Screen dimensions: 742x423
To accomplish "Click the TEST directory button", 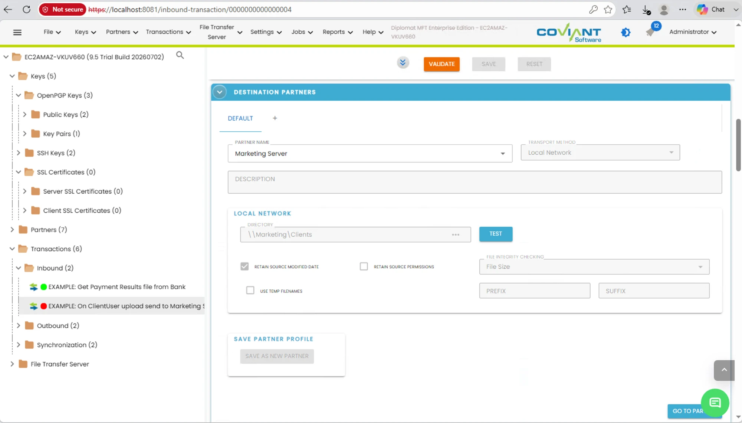I will coord(496,234).
